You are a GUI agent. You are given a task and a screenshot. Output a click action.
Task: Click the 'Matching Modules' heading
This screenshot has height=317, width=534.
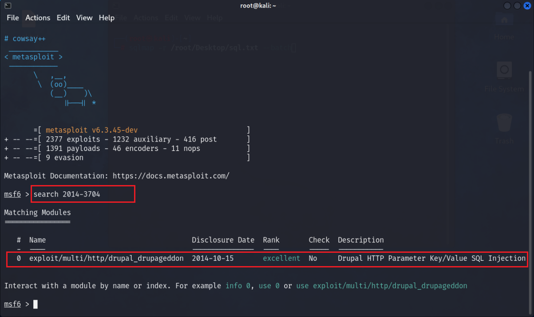37,213
